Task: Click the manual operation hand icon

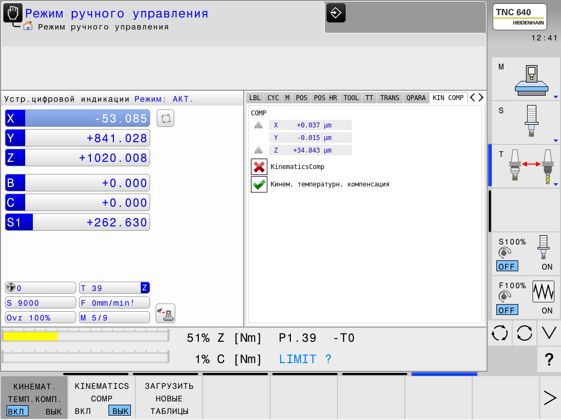Action: point(13,14)
